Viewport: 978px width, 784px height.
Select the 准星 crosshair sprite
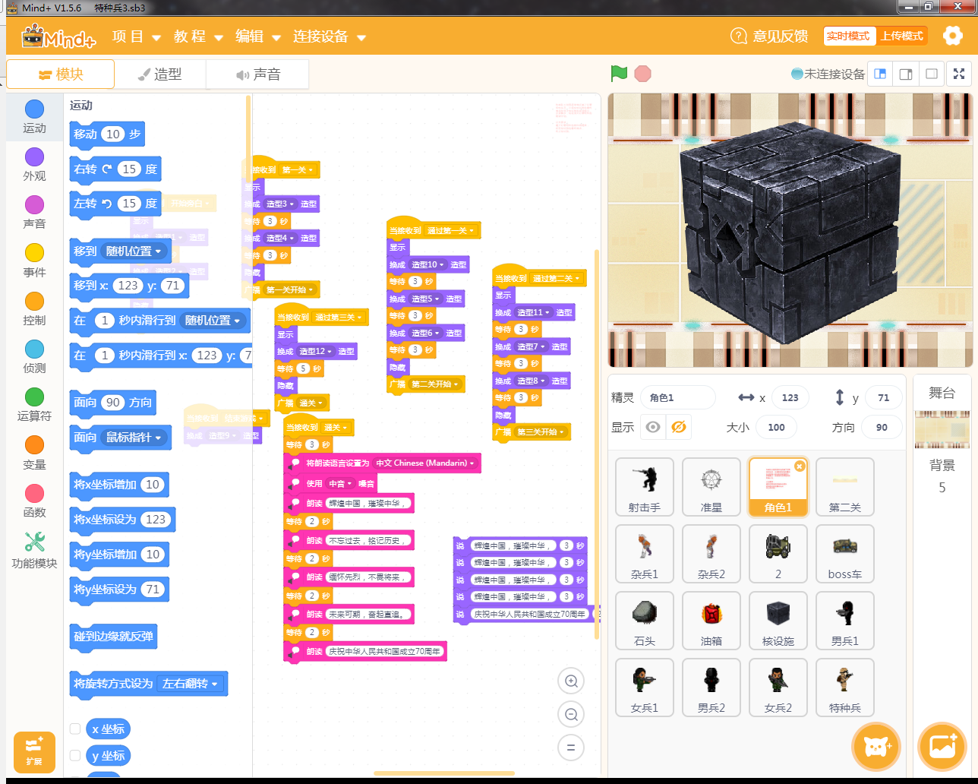(711, 487)
